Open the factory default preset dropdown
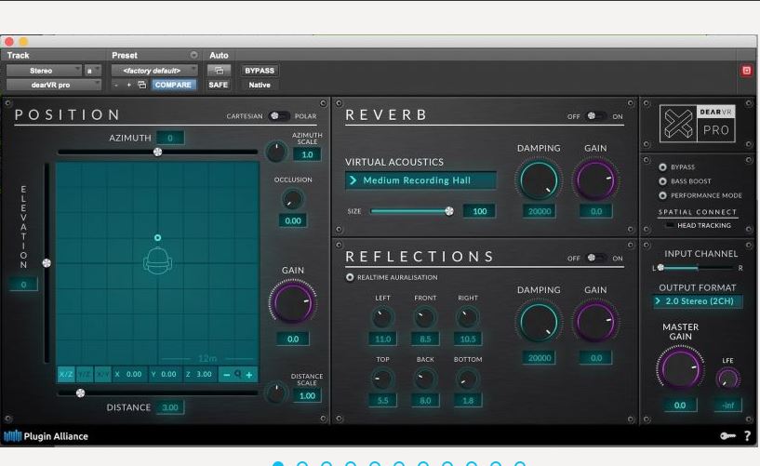Viewport: 760px width, 466px height. click(154, 71)
